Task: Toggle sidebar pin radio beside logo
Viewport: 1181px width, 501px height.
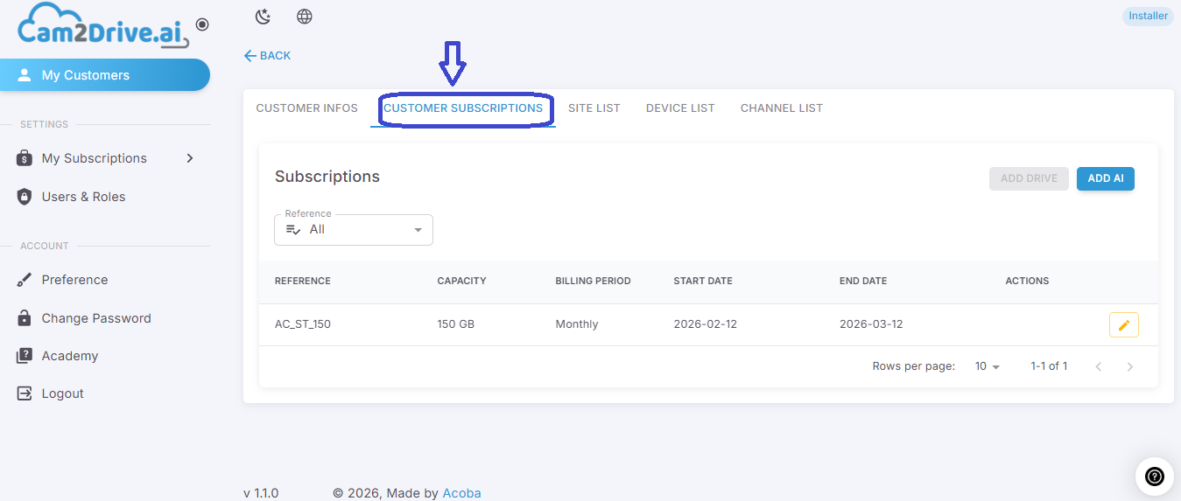Action: coord(202,24)
